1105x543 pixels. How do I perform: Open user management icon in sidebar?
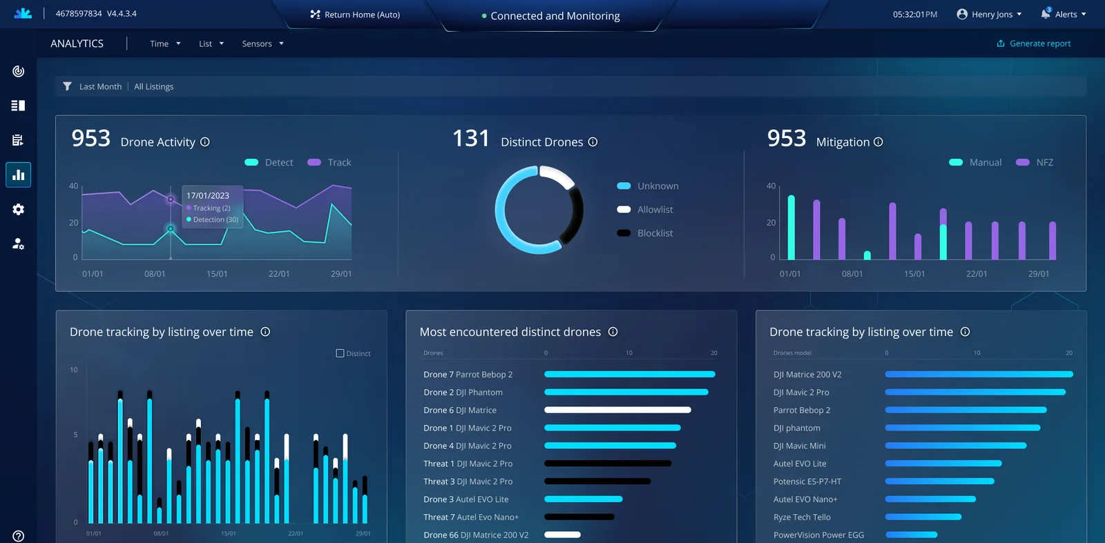pyautogui.click(x=19, y=244)
